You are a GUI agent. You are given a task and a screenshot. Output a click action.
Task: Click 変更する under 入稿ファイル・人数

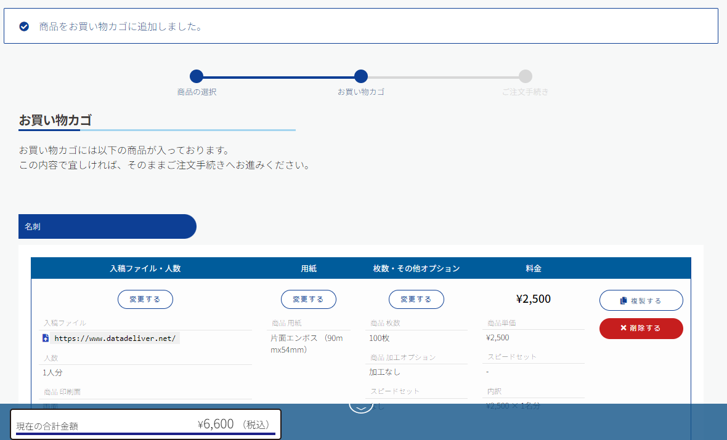[x=145, y=299]
